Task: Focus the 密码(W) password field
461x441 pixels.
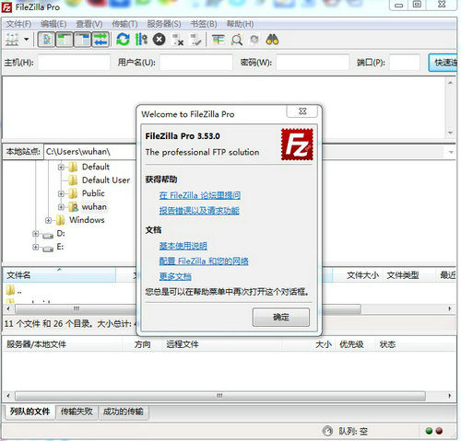Action: (x=313, y=63)
